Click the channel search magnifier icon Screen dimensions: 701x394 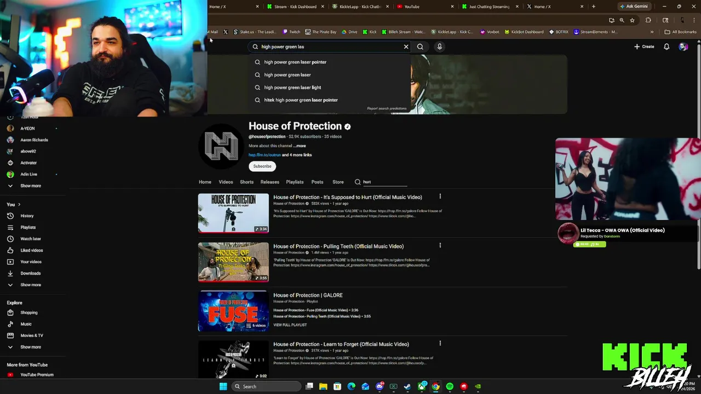[x=358, y=182]
